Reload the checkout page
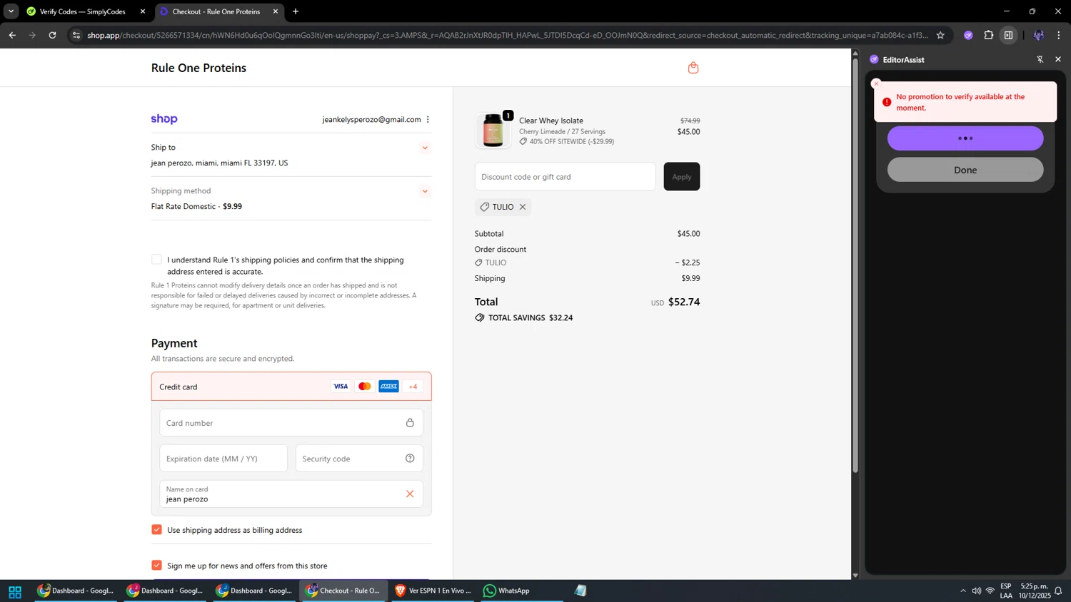1071x602 pixels. tap(52, 35)
